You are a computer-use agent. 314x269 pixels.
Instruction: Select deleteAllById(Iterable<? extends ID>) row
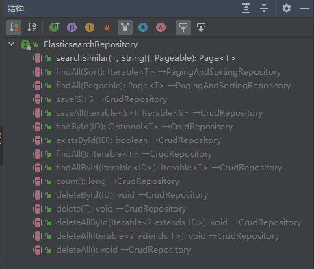tap(179, 222)
